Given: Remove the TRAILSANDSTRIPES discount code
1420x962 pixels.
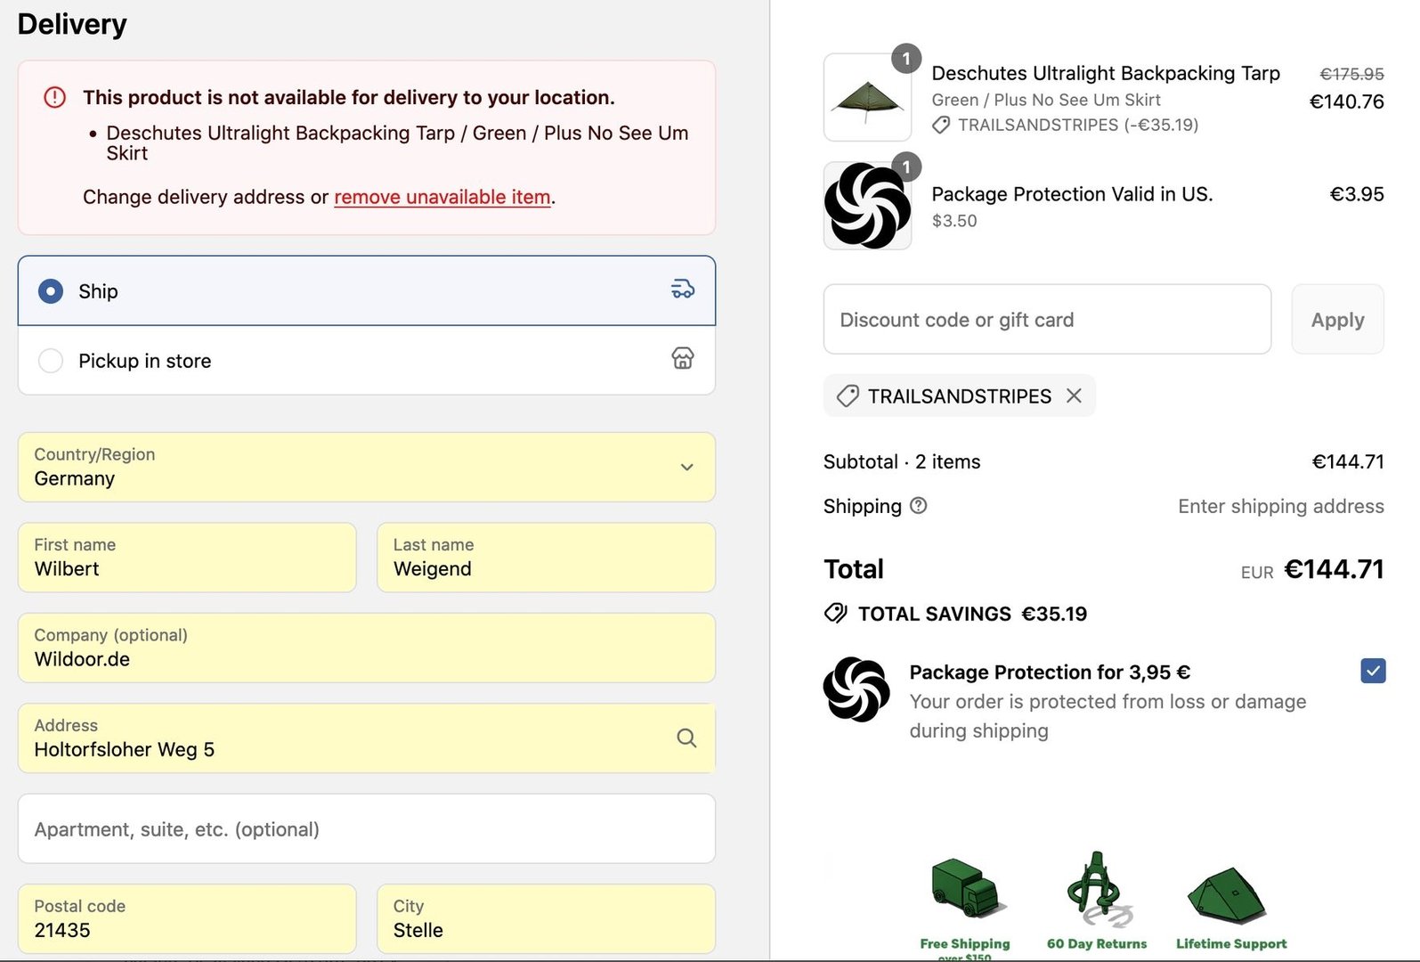Looking at the screenshot, I should click(1074, 395).
